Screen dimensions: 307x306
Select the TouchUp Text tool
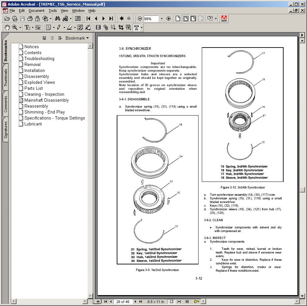click(137, 27)
